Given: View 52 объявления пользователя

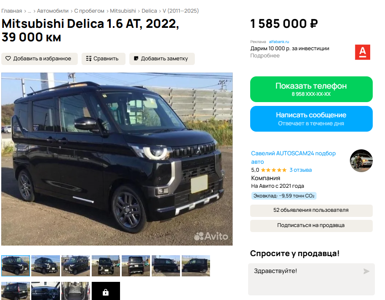Looking at the screenshot, I should point(311,210).
